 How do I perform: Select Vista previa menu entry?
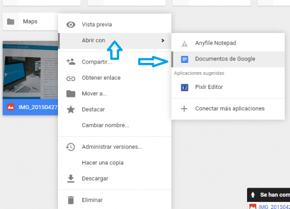[x=115, y=25]
